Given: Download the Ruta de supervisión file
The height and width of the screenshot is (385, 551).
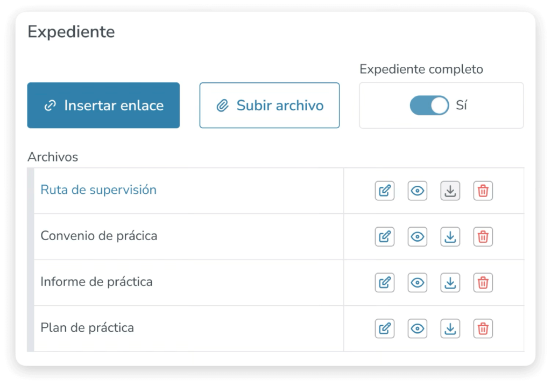Looking at the screenshot, I should pyautogui.click(x=450, y=191).
